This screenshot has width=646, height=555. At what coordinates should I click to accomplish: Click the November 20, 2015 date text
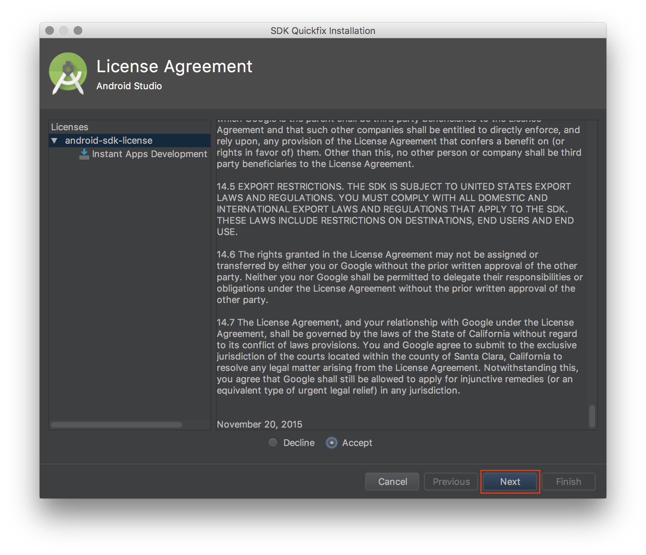(260, 424)
